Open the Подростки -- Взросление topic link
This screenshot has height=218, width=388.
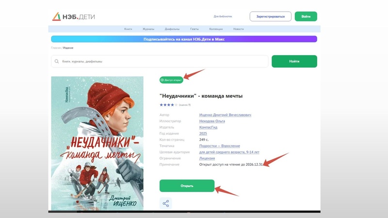[x=220, y=146]
